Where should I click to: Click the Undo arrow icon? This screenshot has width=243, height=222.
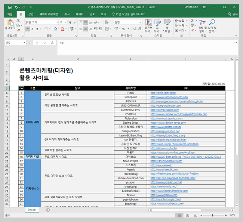(16, 7)
